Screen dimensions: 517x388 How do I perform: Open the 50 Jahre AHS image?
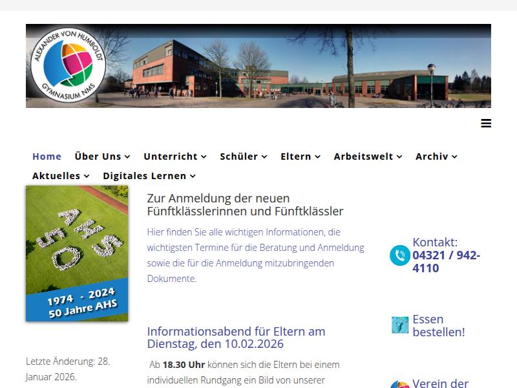77,253
